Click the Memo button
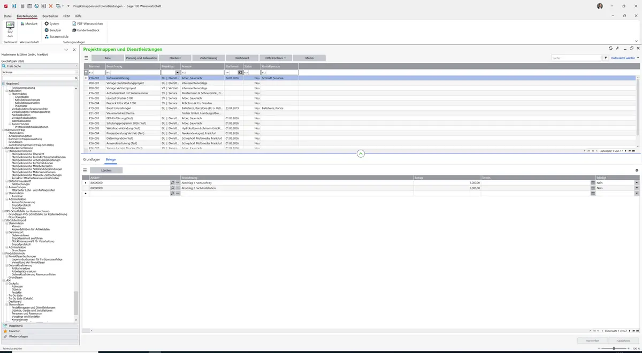This screenshot has height=353, width=642. coord(310,58)
